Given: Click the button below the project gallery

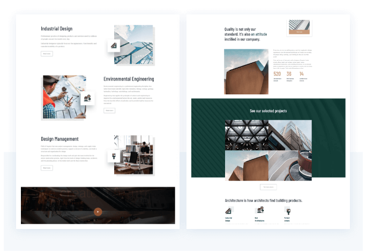Looking at the screenshot, I should [268, 187].
